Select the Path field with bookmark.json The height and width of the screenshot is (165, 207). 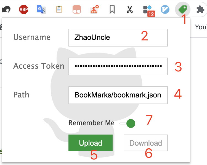(x=118, y=95)
